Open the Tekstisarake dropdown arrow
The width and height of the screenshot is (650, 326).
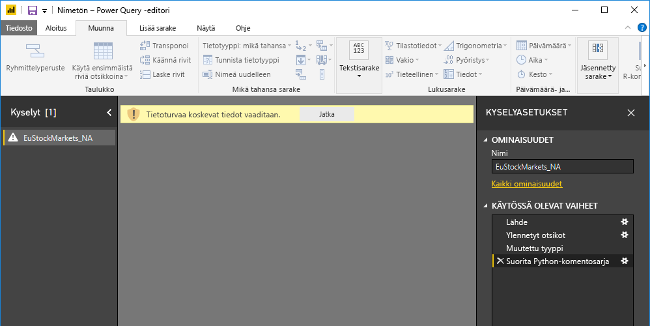pyautogui.click(x=359, y=76)
